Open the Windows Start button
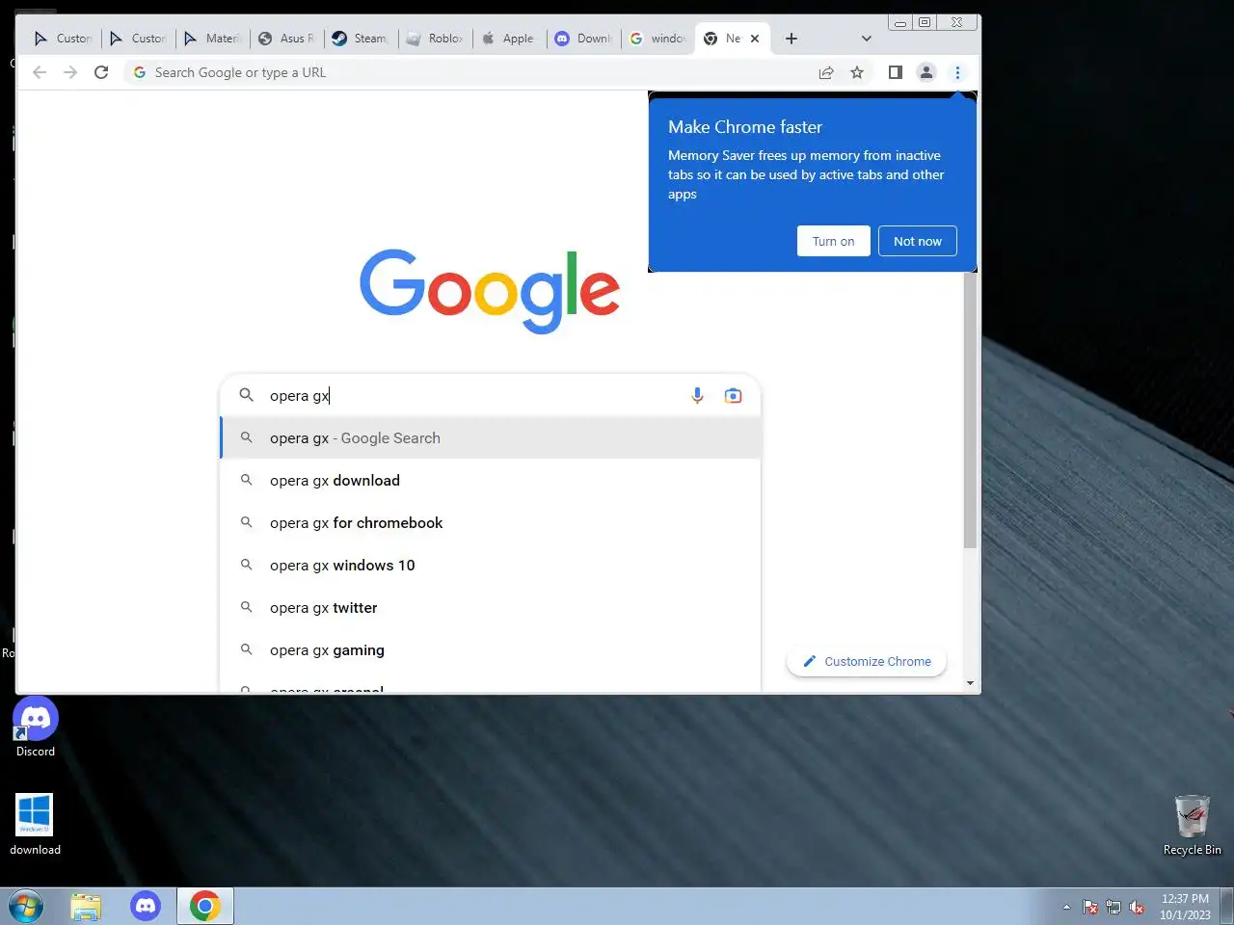 click(25, 907)
